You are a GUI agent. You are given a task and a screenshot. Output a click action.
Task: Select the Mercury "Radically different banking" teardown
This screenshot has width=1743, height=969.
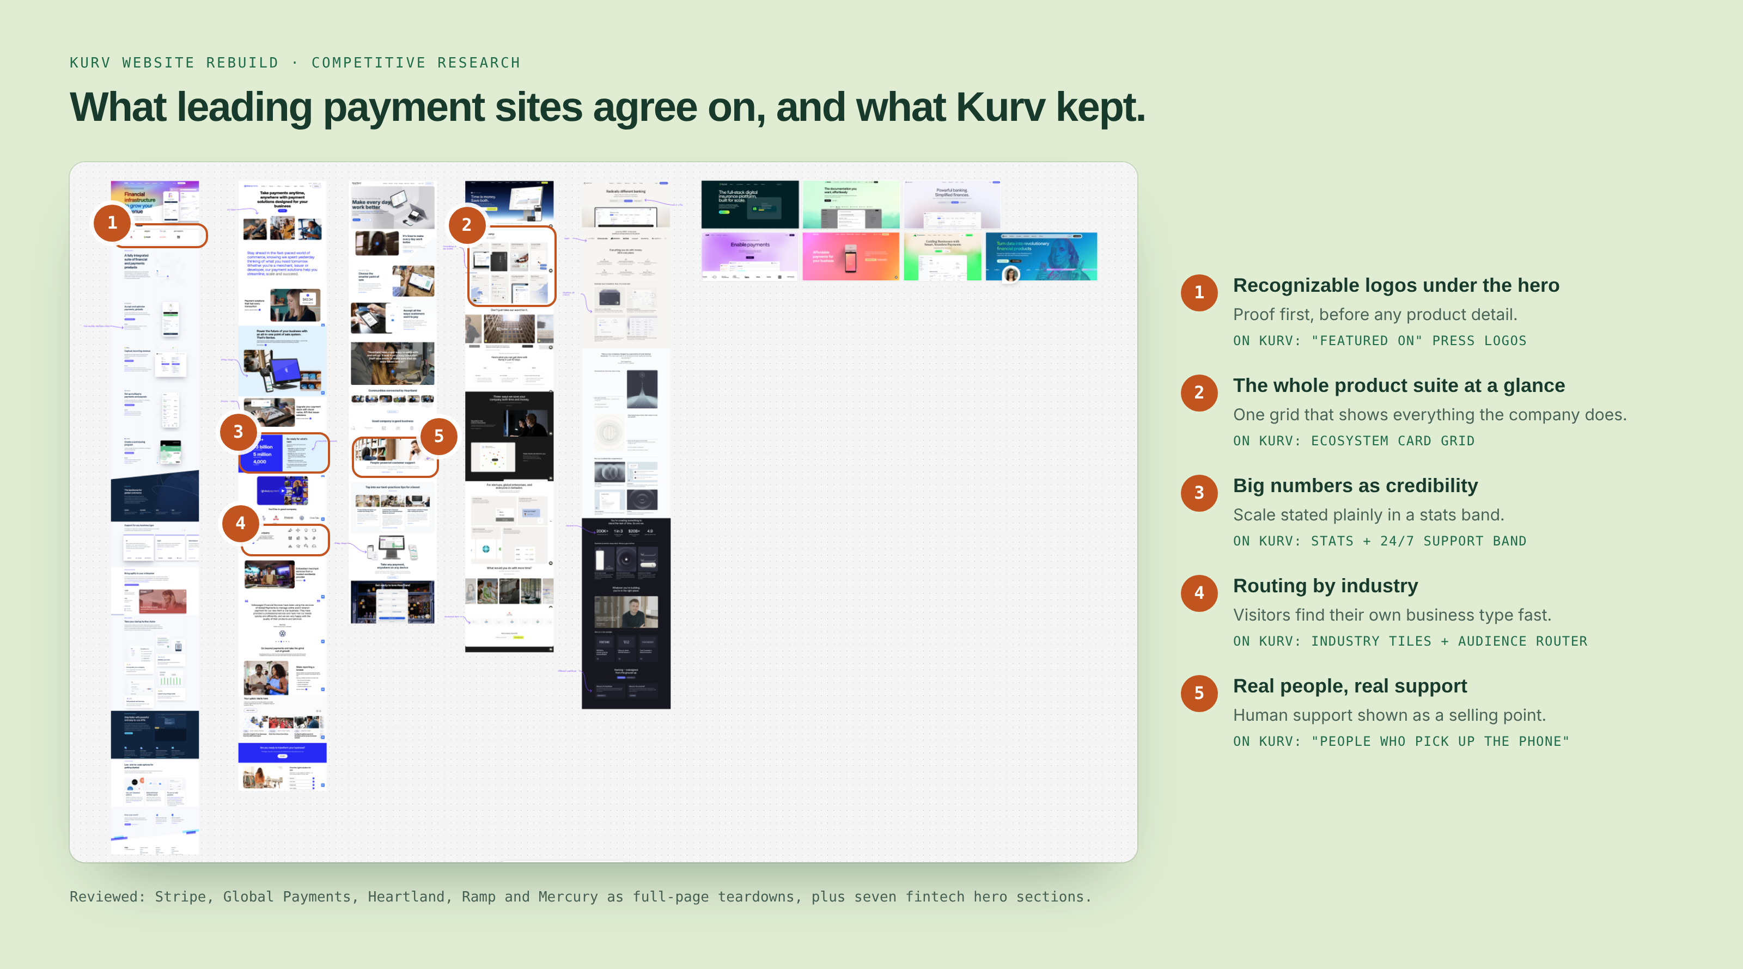pos(626,444)
